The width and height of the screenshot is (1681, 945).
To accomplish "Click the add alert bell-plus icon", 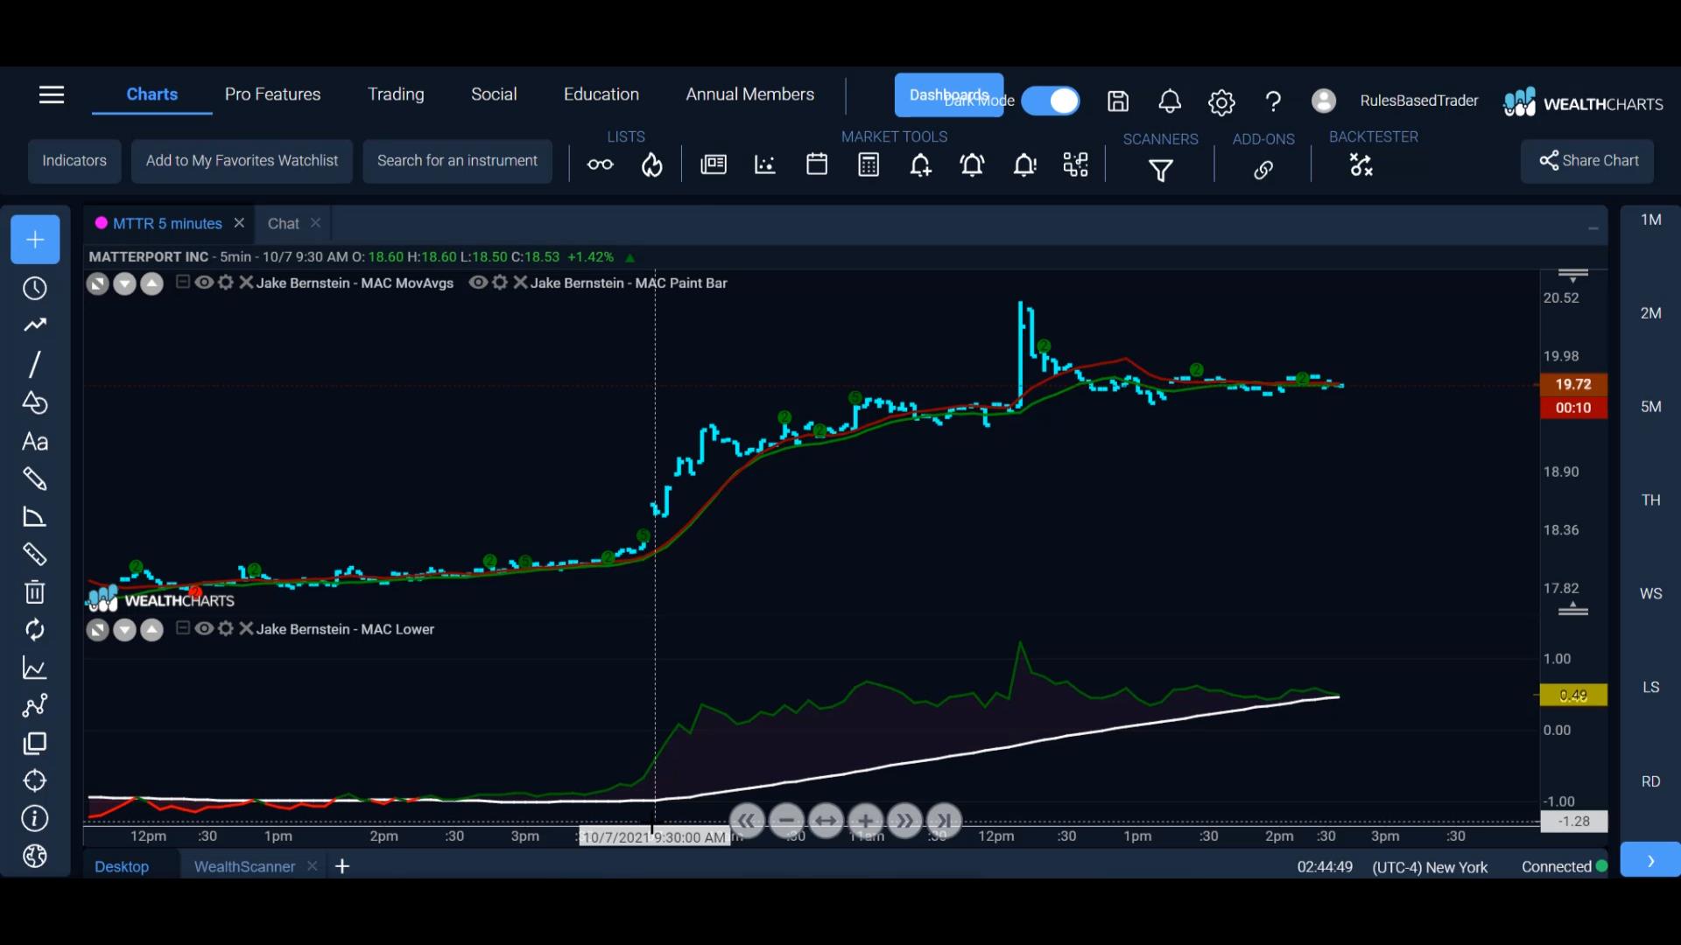I will 920,164.
